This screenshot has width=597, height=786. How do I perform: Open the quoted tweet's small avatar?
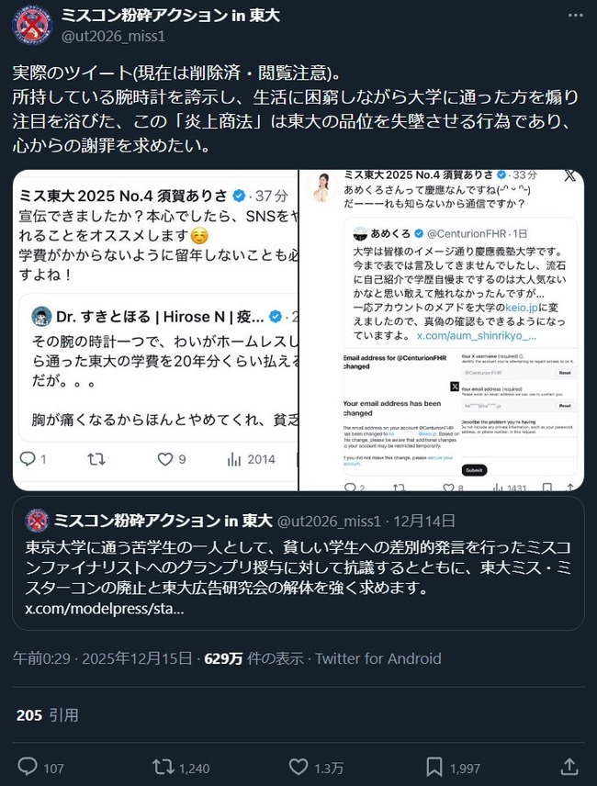(x=37, y=521)
